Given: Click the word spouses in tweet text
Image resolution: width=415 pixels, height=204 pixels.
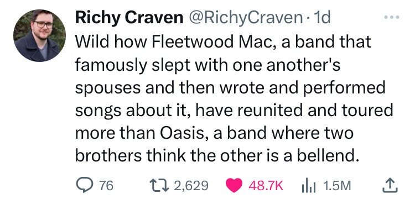Looking at the screenshot, I should (108, 89).
